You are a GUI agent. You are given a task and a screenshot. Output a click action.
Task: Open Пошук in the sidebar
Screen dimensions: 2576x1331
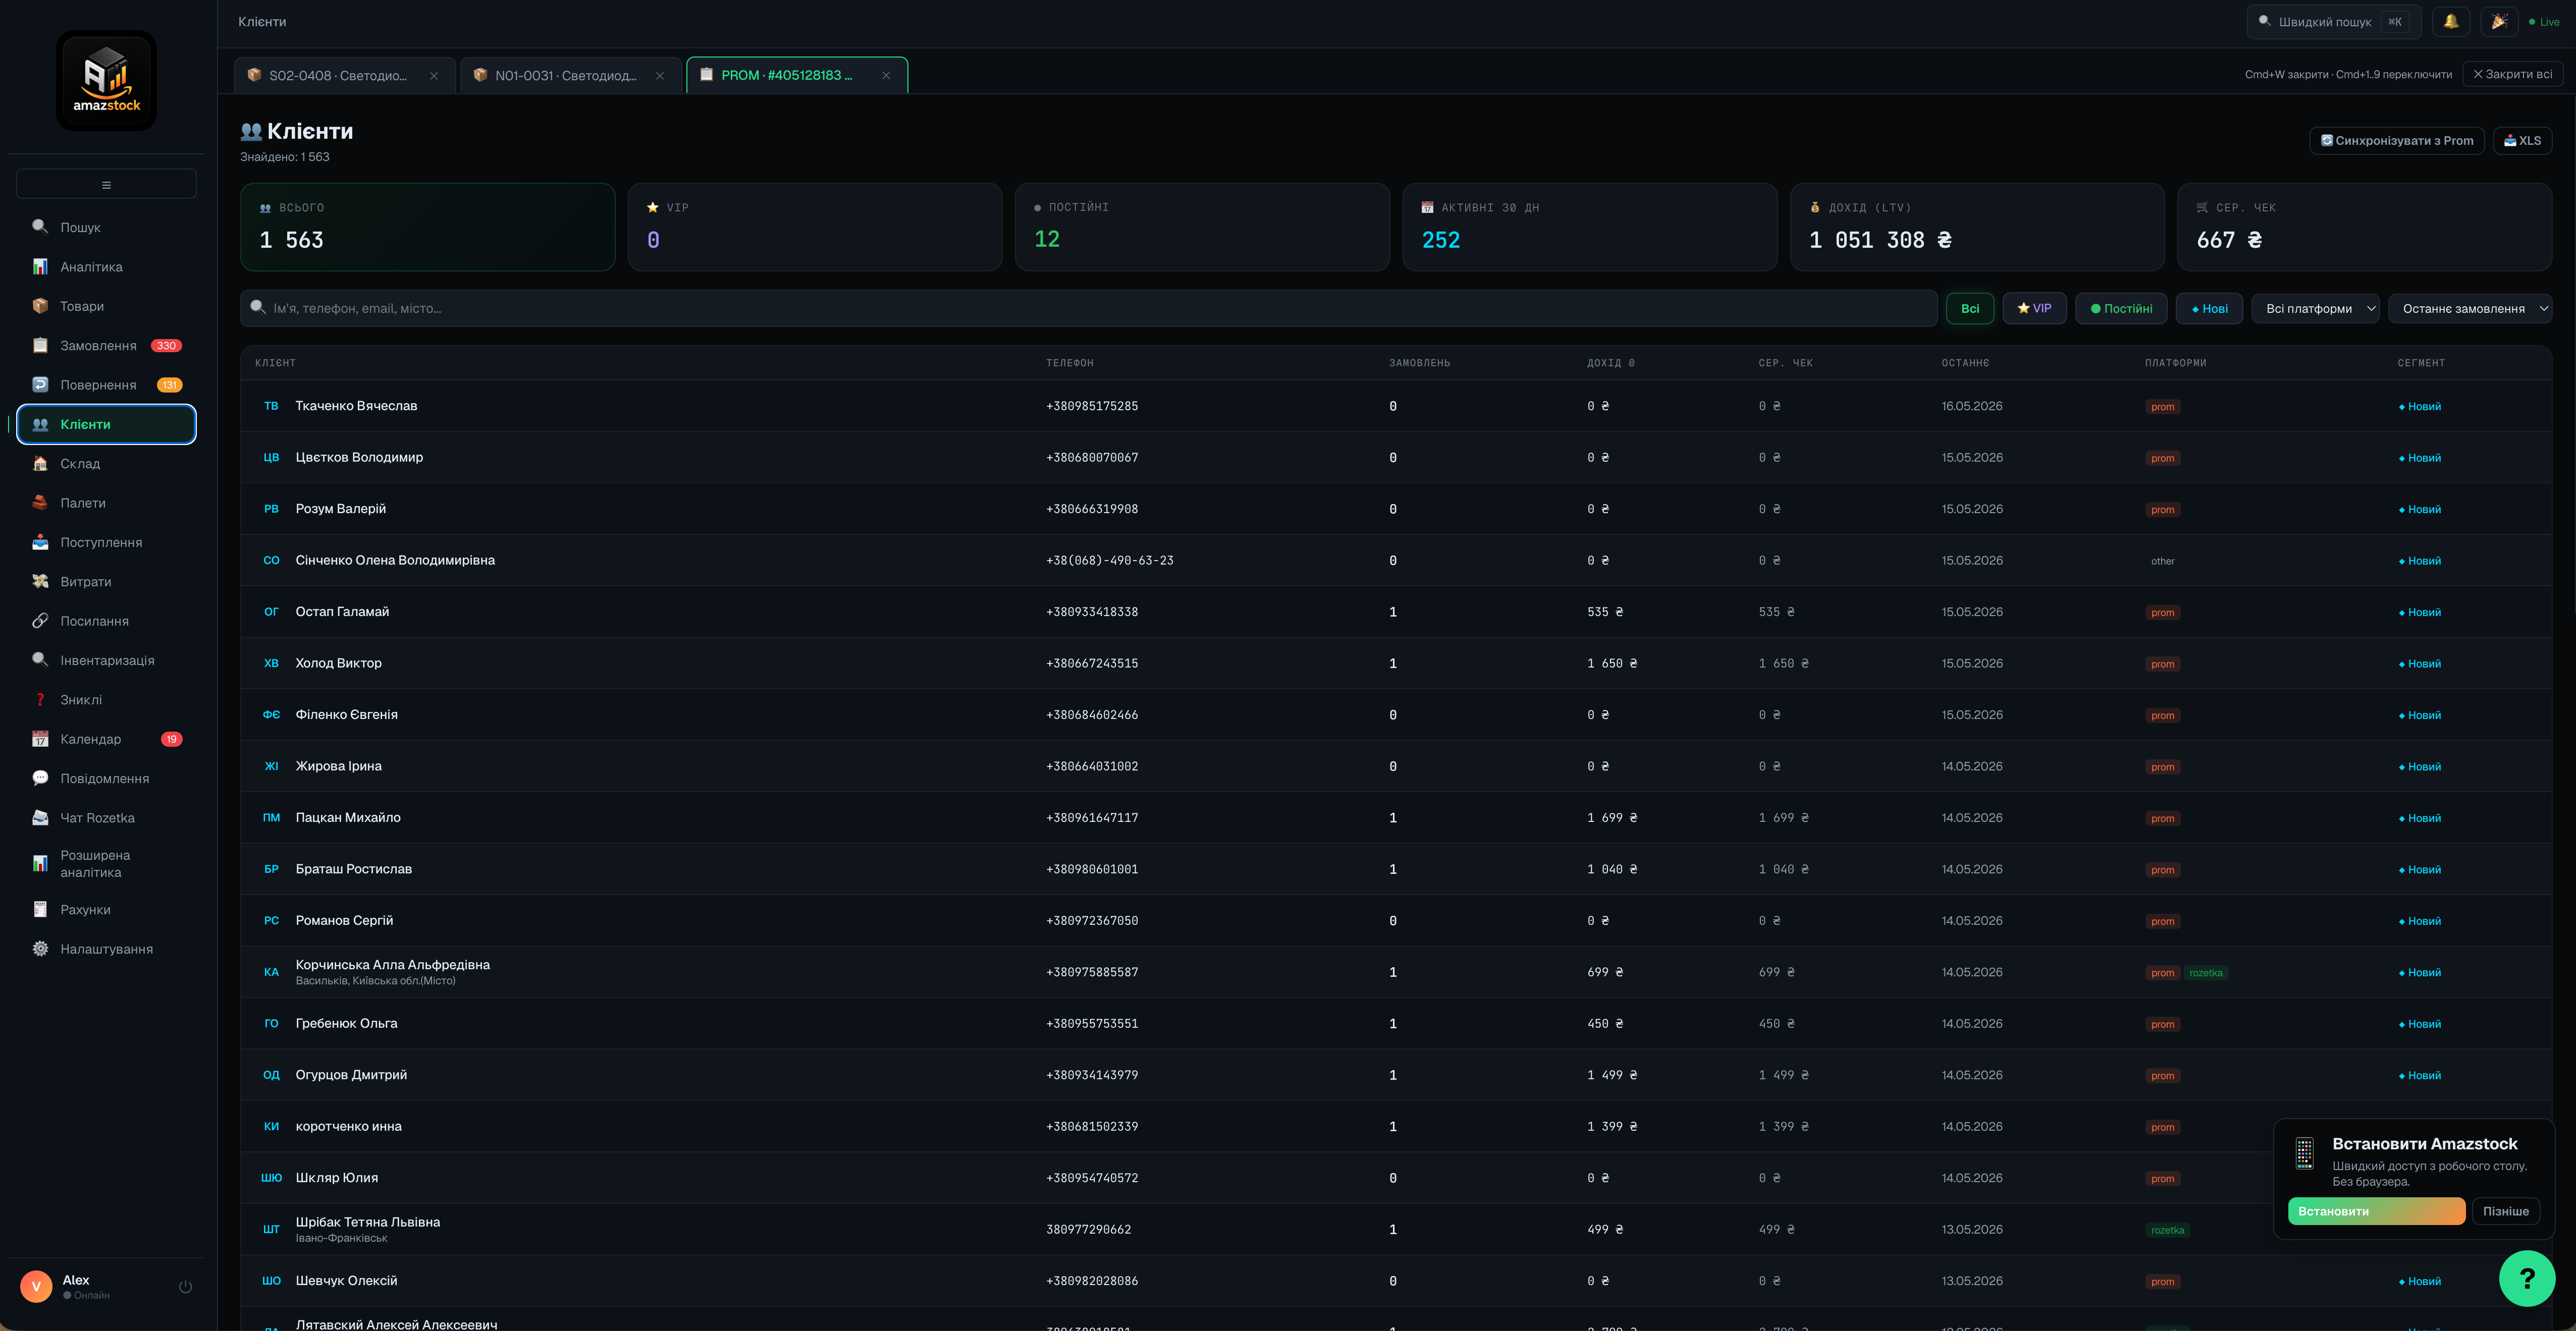point(106,227)
